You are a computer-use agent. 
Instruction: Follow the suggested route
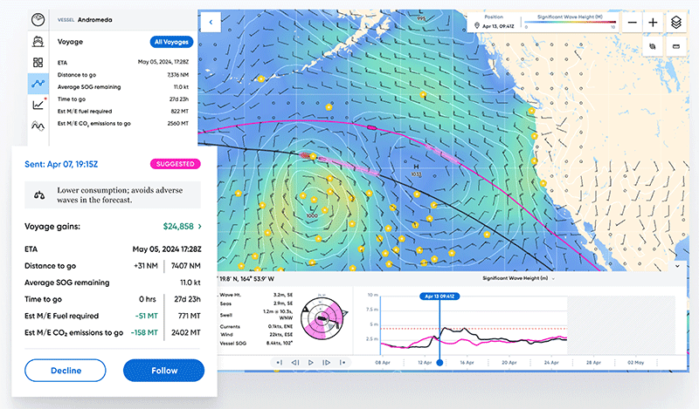(164, 370)
